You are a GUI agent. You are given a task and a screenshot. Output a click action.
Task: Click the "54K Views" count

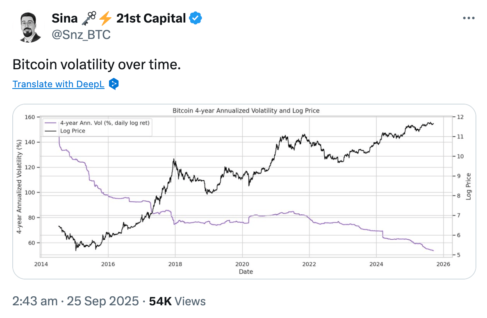[177, 302]
